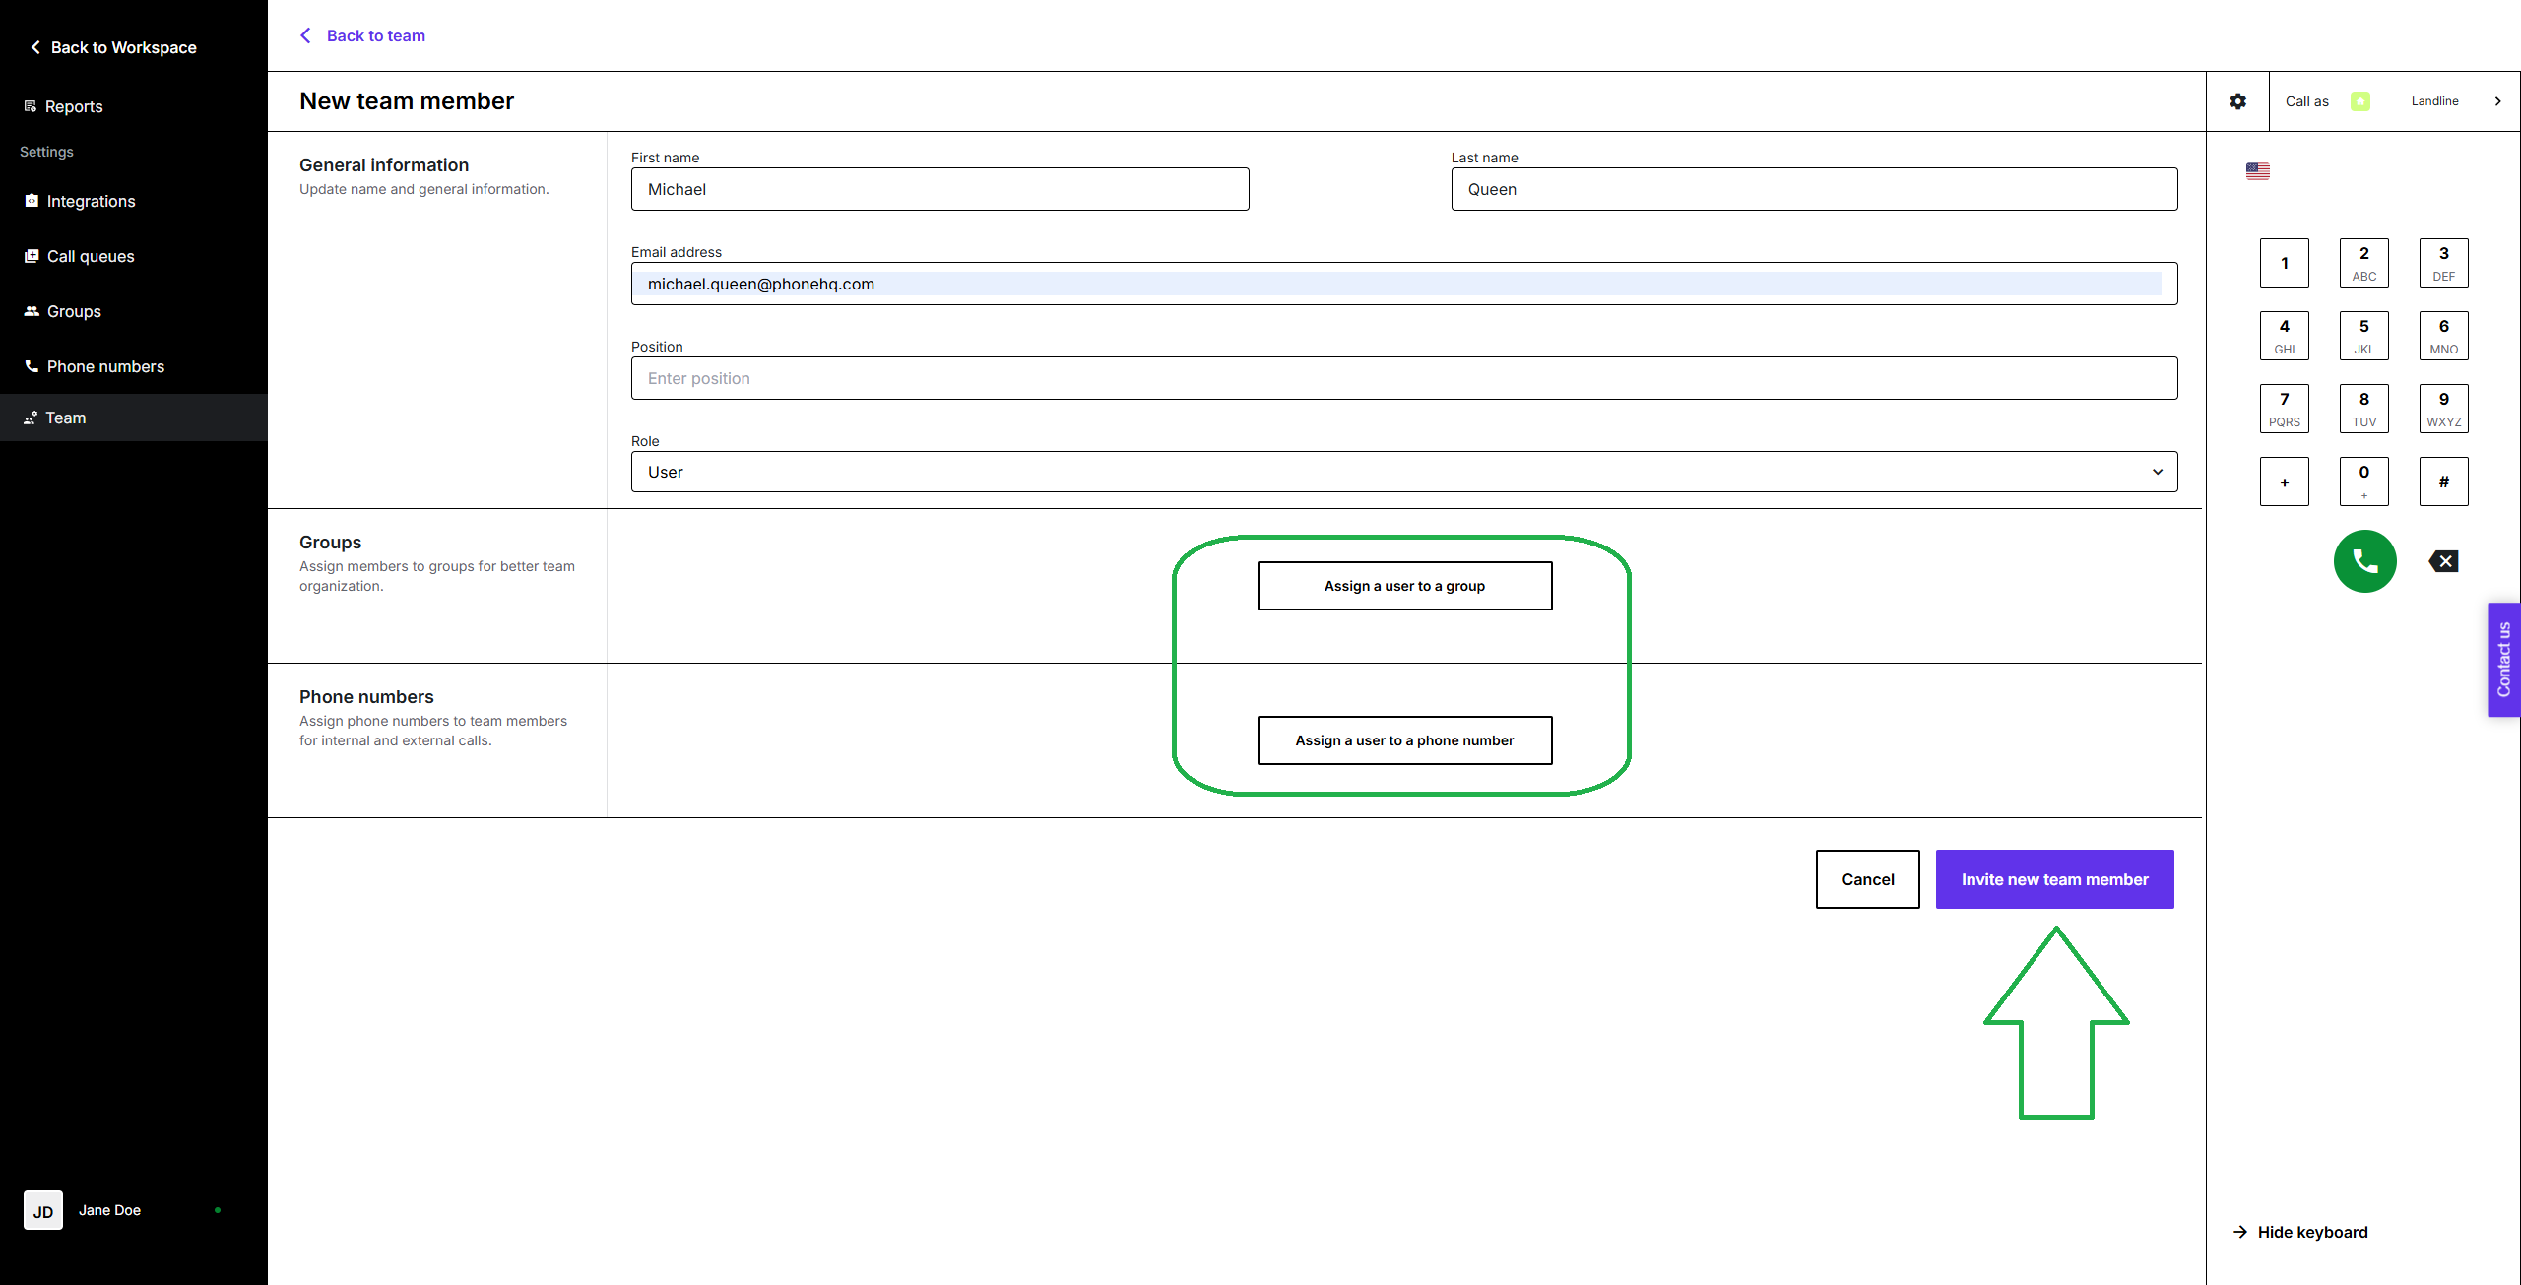Click the Reports icon in sidebar

click(31, 106)
